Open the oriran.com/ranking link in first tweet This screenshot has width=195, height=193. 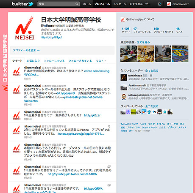tap(97, 71)
